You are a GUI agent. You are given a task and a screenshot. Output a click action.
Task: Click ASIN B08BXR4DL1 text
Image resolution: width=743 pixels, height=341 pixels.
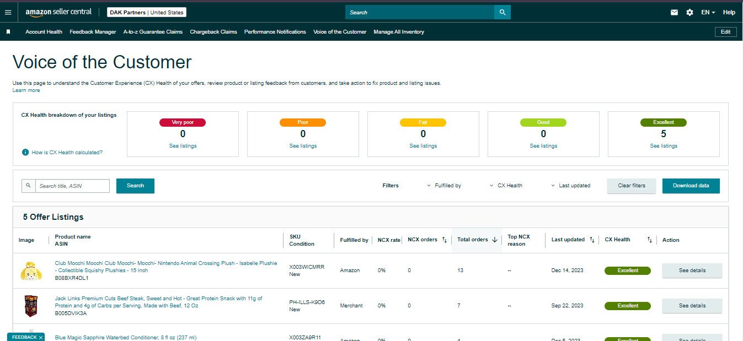coord(72,278)
